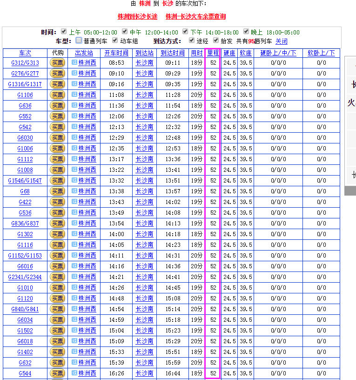Open train G1546/G1547 details
The width and height of the screenshot is (356, 380).
click(25, 181)
